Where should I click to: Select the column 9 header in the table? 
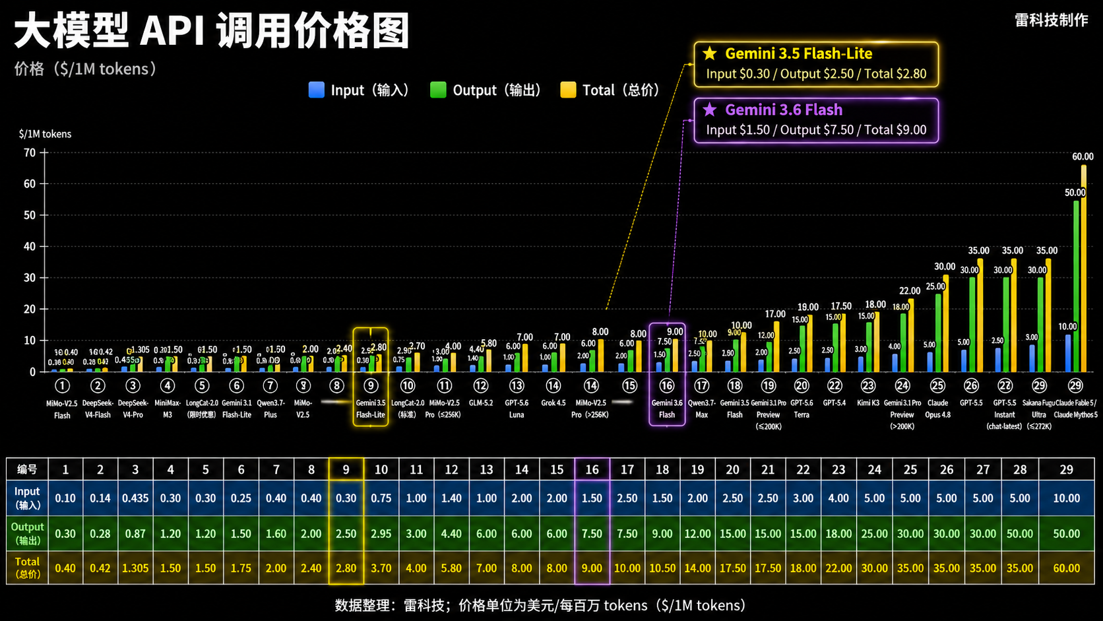[x=346, y=469]
